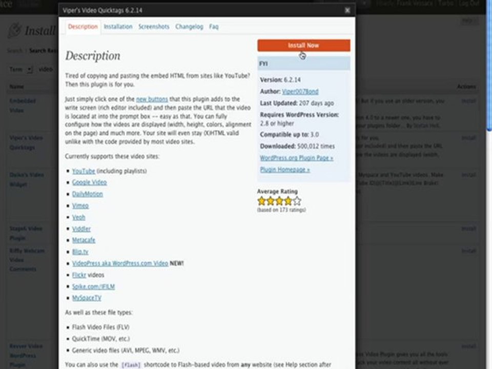Visit the Plugin Homepage link

285,170
